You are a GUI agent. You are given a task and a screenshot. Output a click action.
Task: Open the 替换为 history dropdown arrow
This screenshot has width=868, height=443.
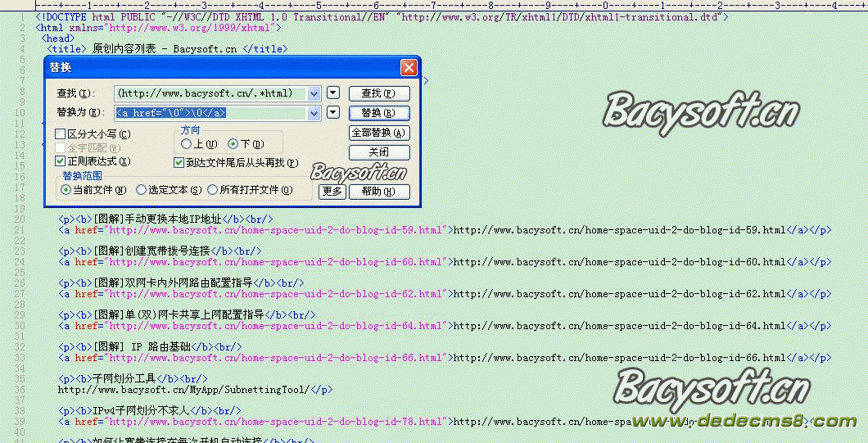[314, 114]
